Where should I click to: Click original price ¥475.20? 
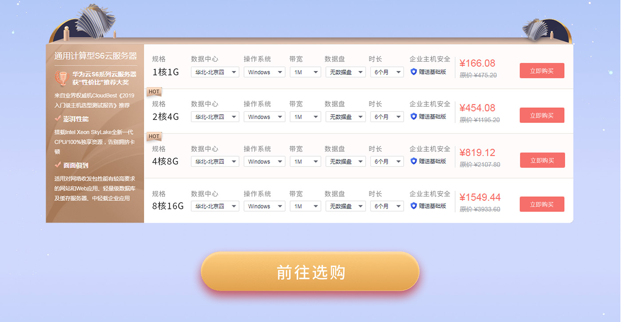(x=478, y=75)
